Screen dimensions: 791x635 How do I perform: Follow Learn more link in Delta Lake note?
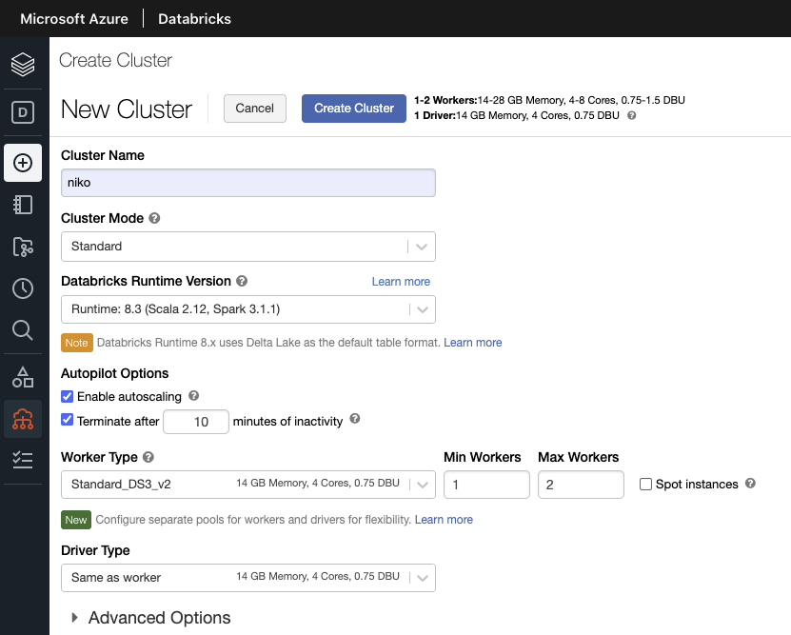pos(473,343)
